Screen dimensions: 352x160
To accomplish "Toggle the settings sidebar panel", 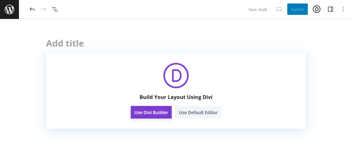I will tap(330, 9).
